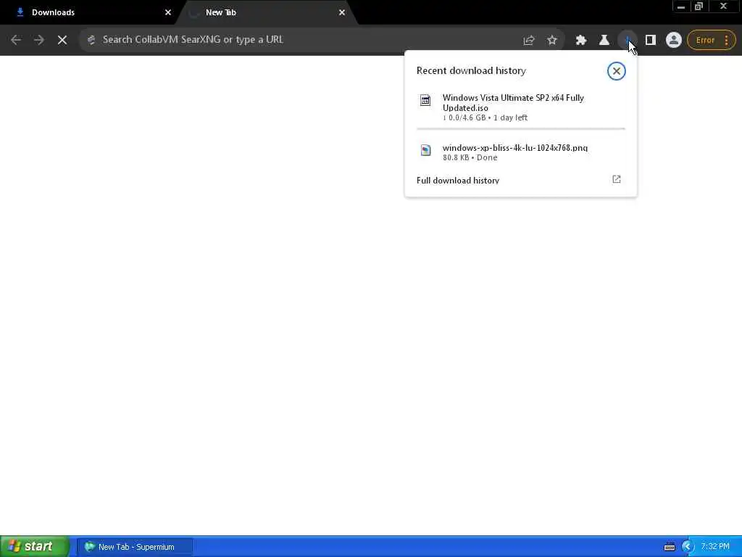Expand hidden tray icons arrow
Viewport: 742px width, 557px height.
tap(687, 547)
